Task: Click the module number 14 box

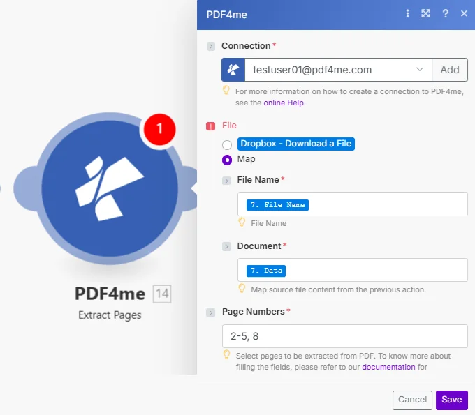Action: (x=162, y=294)
